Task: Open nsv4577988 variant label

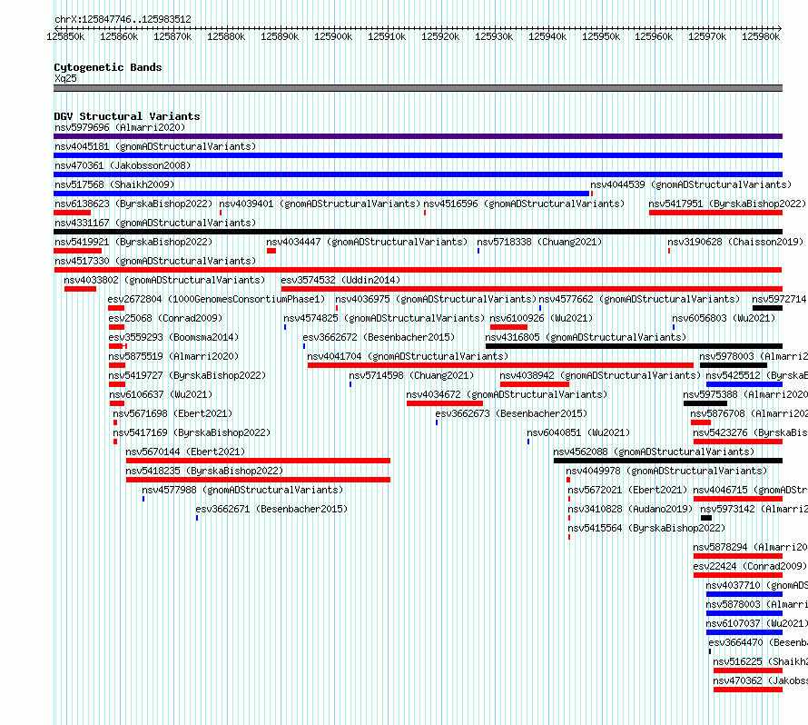Action: (242, 490)
